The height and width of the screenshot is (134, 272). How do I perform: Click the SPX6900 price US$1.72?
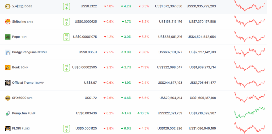point(91,98)
